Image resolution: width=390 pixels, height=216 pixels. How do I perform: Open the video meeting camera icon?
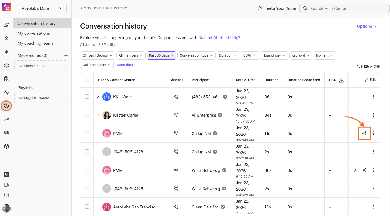pos(6,185)
